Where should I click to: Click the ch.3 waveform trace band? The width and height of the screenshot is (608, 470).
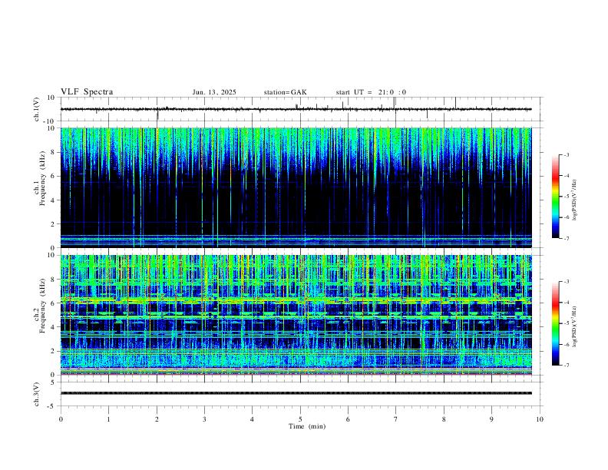[x=296, y=393]
